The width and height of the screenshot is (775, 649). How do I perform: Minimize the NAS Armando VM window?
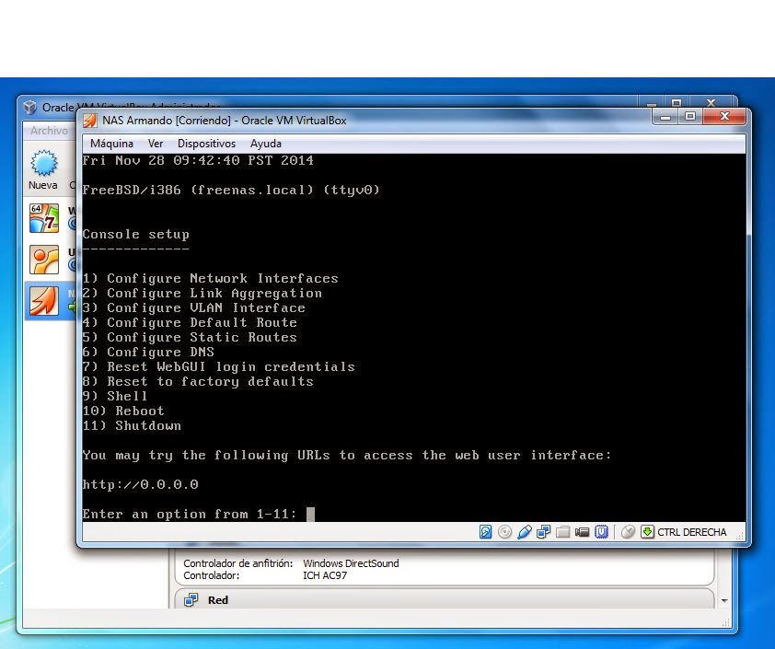pyautogui.click(x=665, y=117)
